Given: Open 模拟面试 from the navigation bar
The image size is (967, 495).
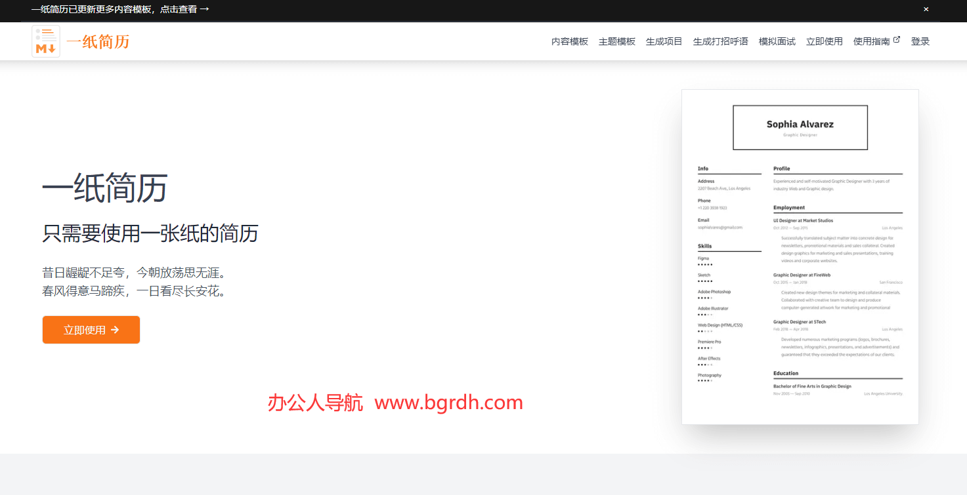Looking at the screenshot, I should point(777,41).
